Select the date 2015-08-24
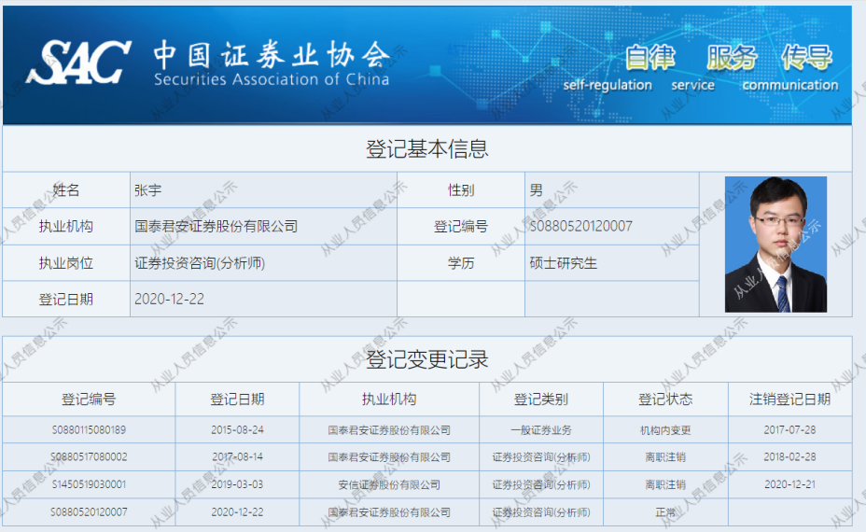866x532 pixels. [237, 429]
